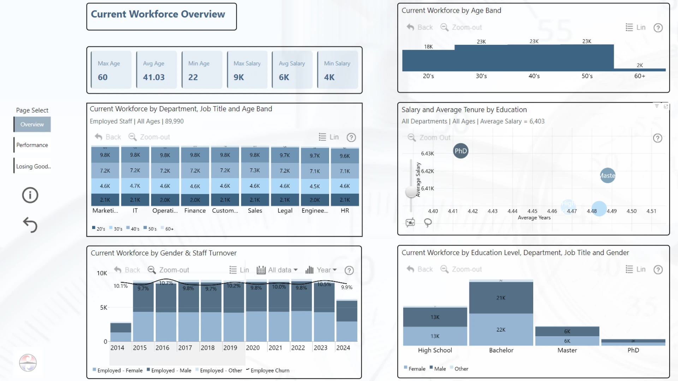Click the HR 9.6K segment
678x381 pixels.
(x=345, y=156)
